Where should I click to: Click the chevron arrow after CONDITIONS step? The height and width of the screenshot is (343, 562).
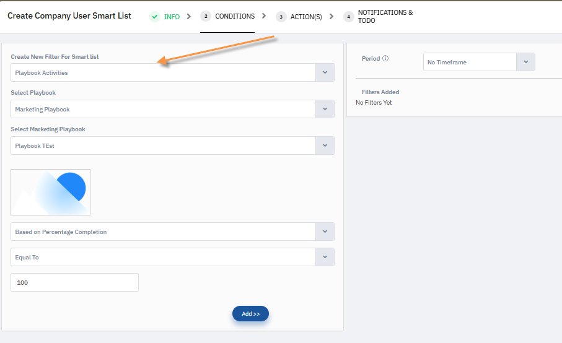coord(264,17)
